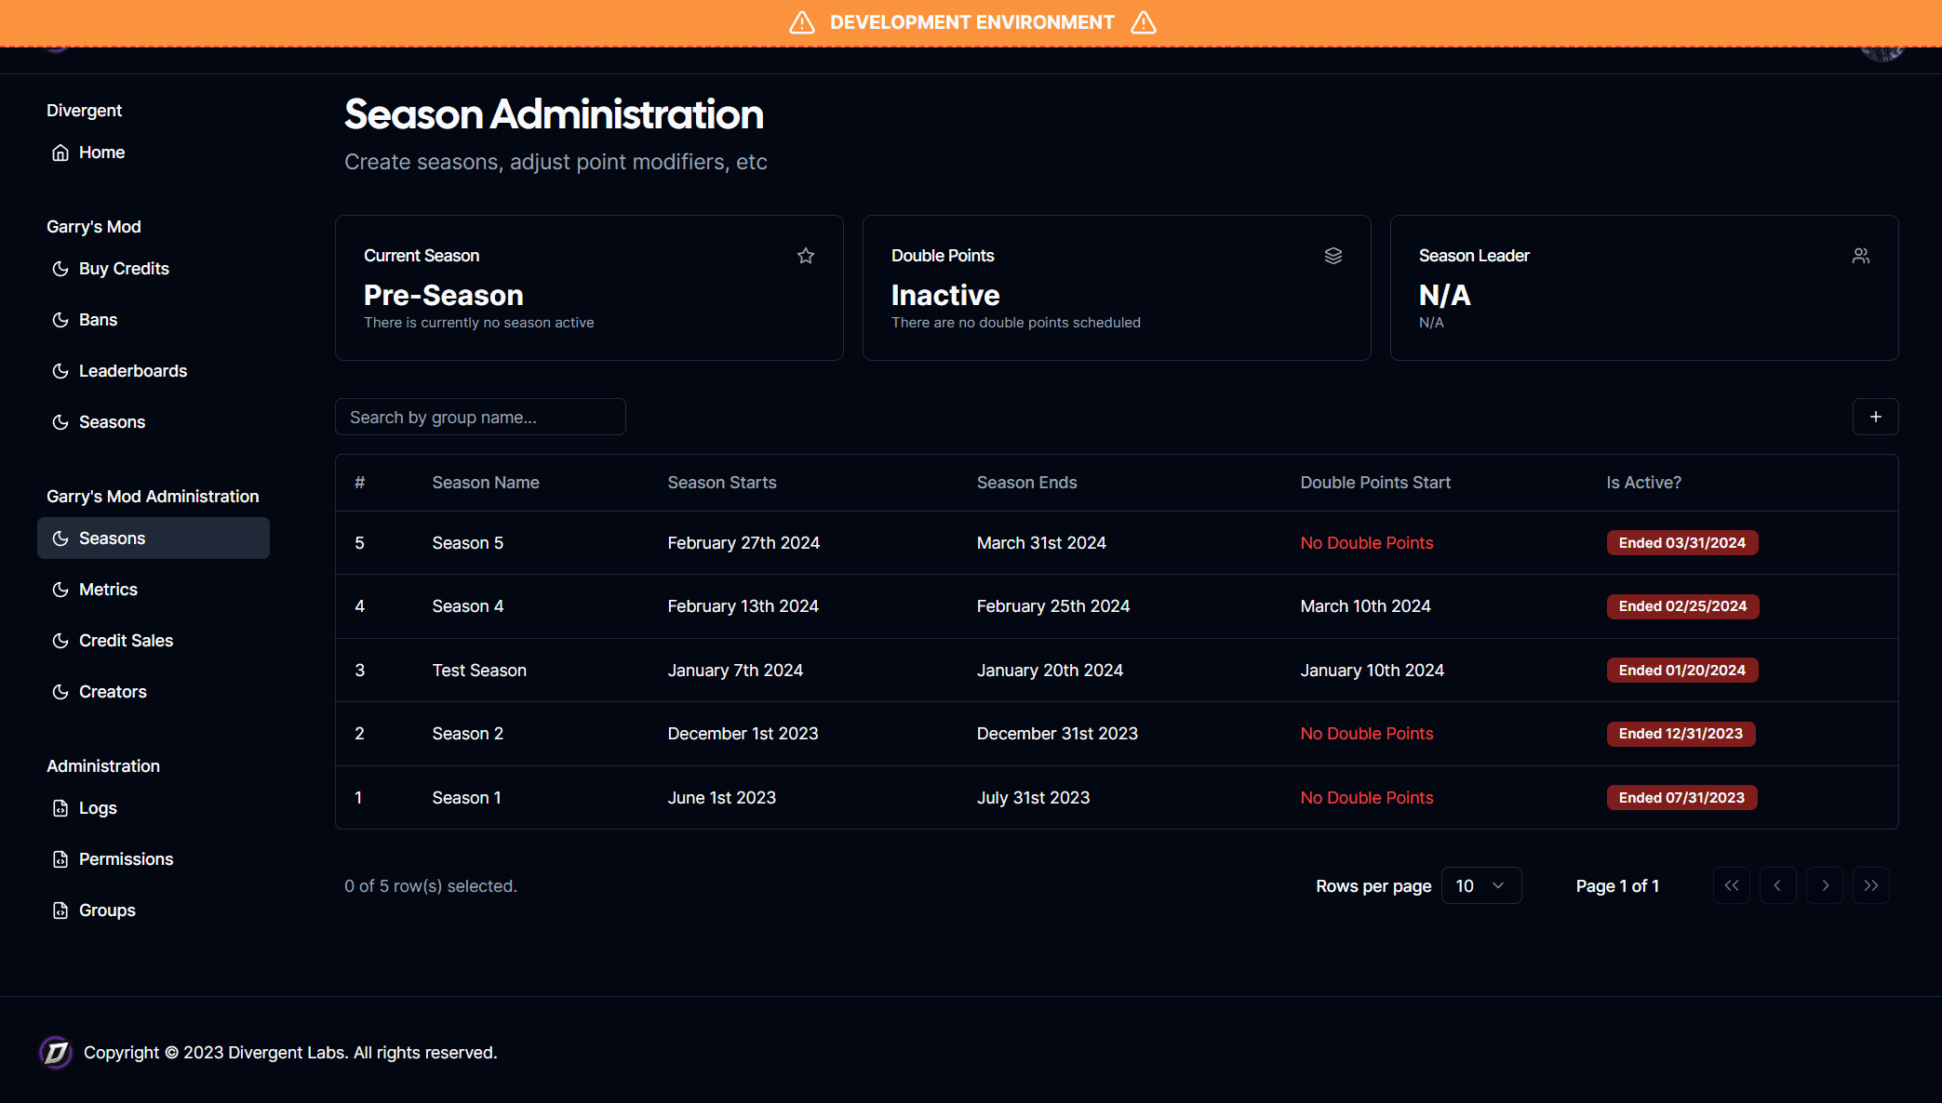1942x1103 pixels.
Task: Click the Search by group name field
Action: (x=480, y=418)
